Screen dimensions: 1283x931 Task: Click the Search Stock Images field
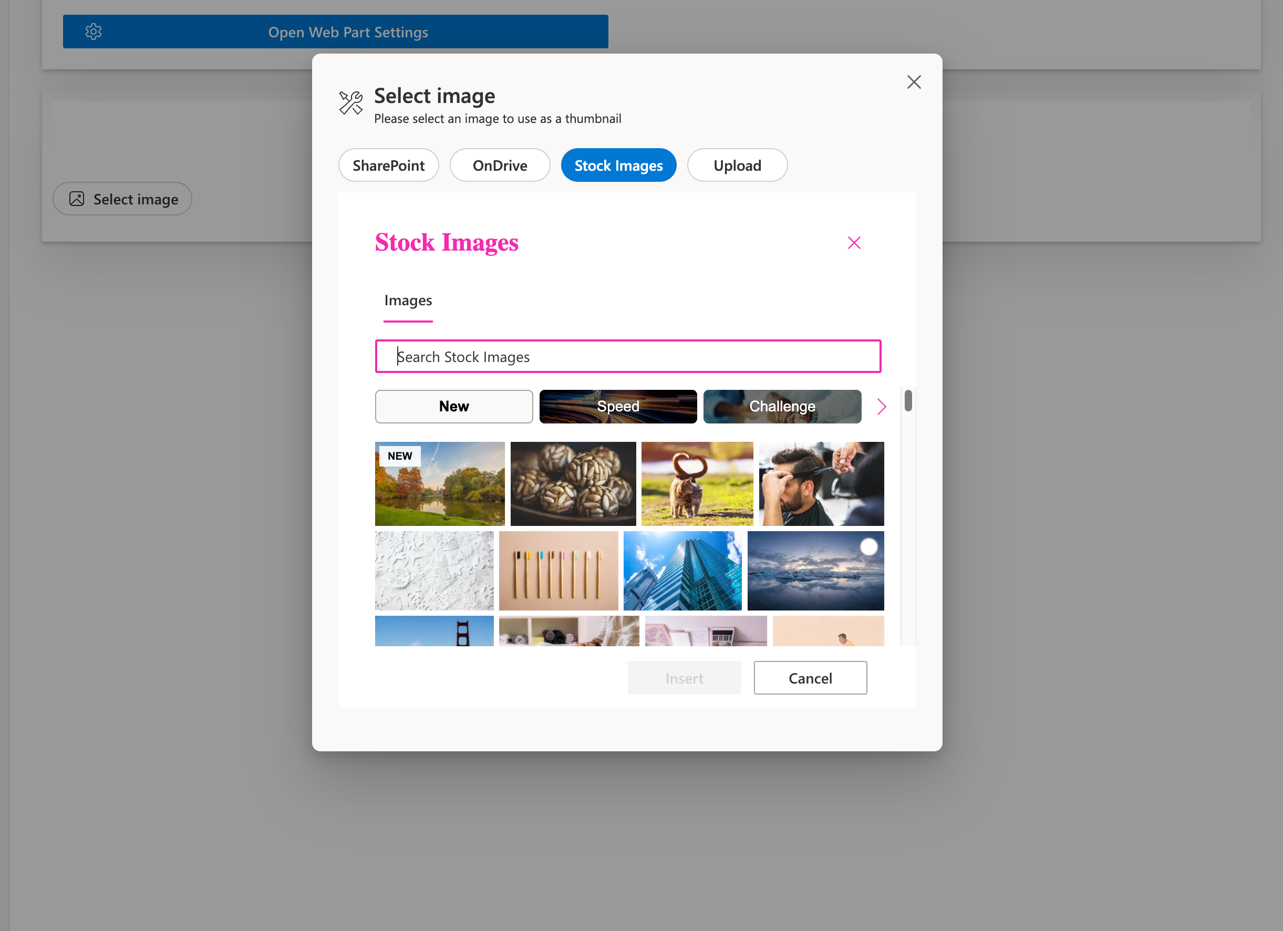pyautogui.click(x=628, y=356)
